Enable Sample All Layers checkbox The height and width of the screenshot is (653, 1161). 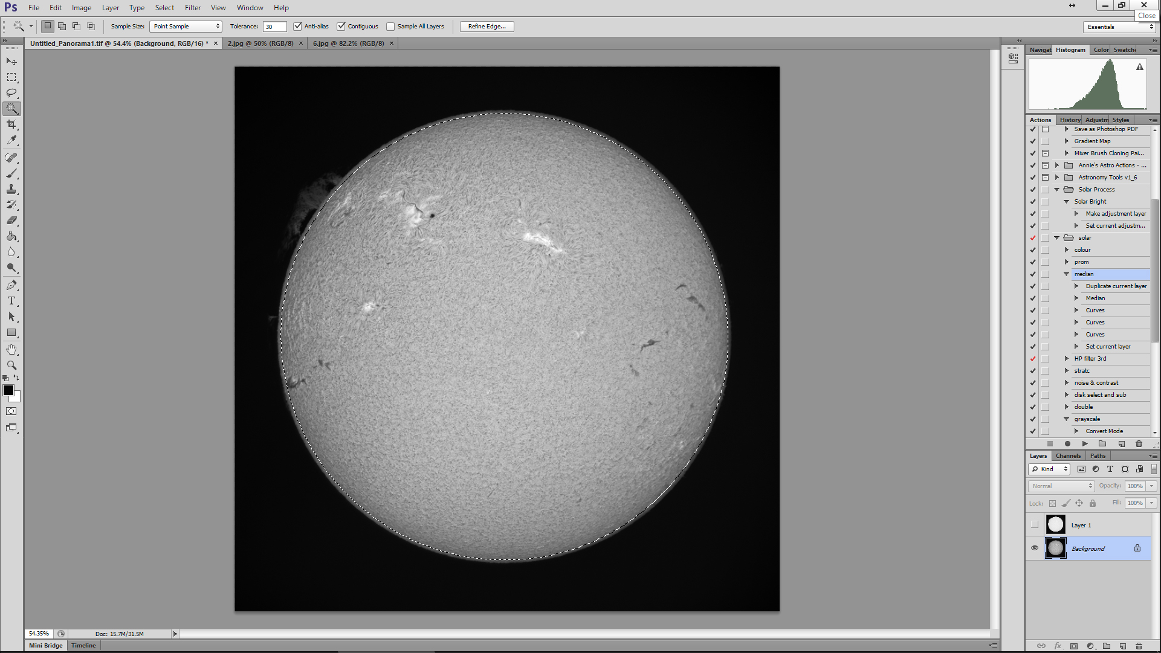click(390, 27)
